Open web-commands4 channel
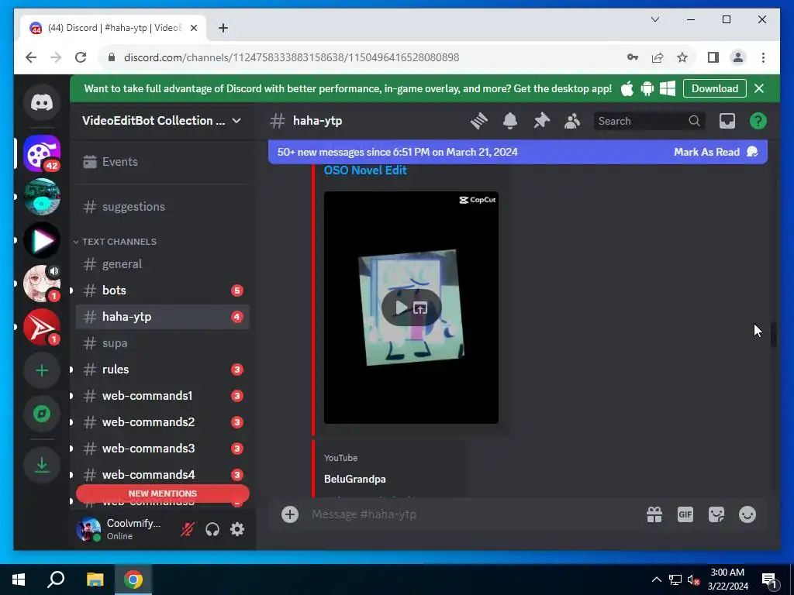The image size is (794, 595). click(x=163, y=475)
